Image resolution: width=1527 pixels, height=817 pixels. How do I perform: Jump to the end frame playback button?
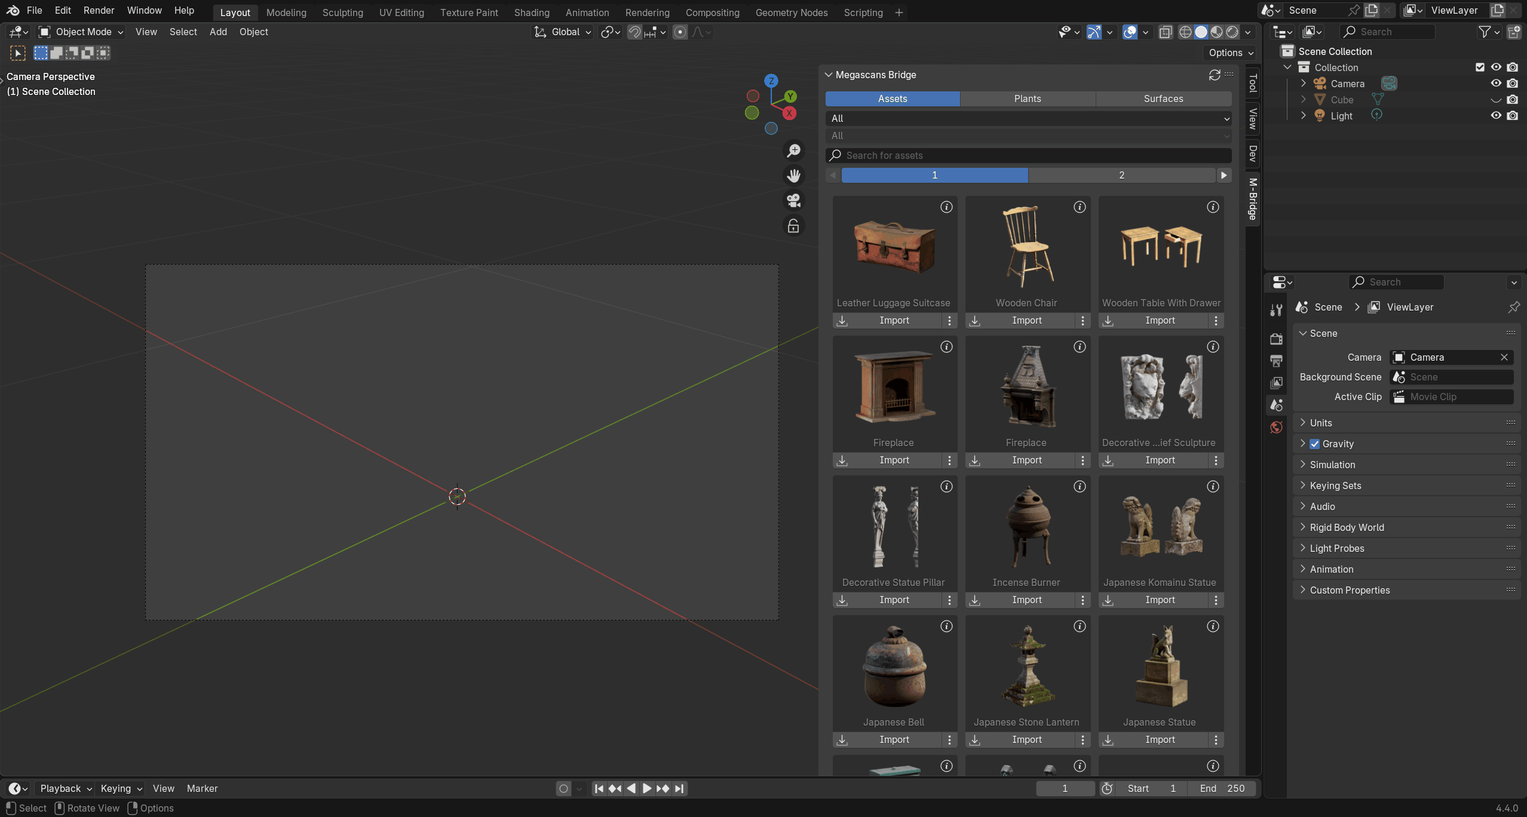click(x=679, y=788)
